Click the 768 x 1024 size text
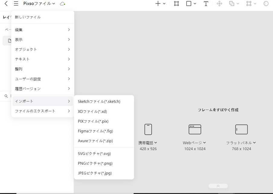This screenshot has height=194, width=273. (x=241, y=149)
